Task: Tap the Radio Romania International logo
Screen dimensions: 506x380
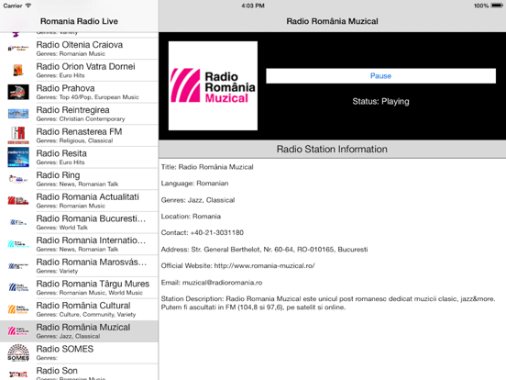Action: (x=18, y=244)
